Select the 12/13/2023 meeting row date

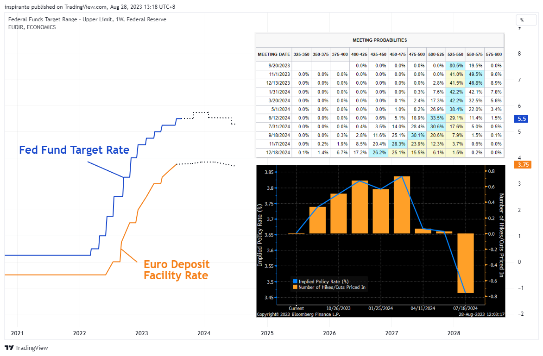(x=278, y=83)
